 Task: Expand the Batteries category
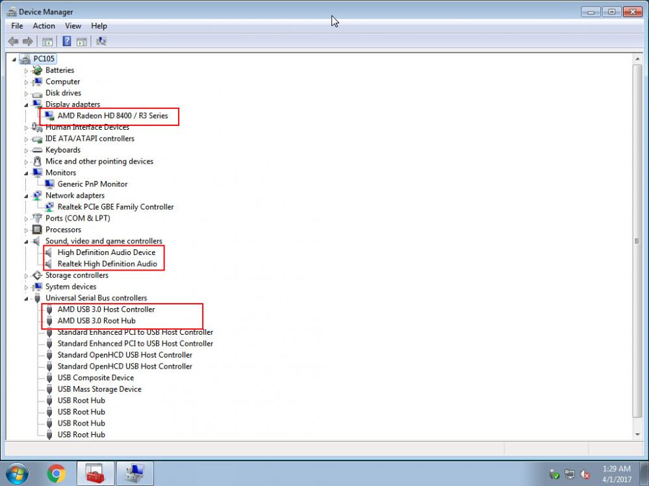click(26, 71)
